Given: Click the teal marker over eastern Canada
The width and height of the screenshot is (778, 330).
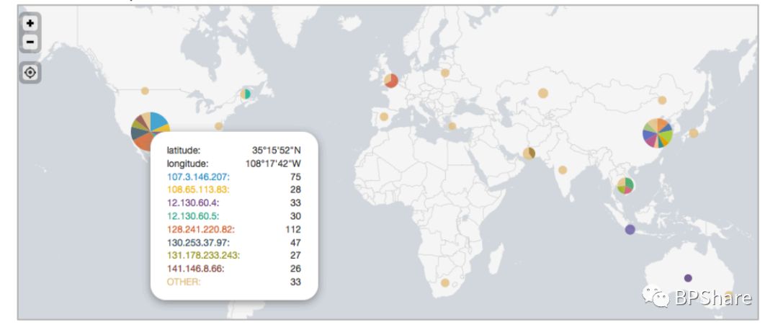Looking at the screenshot, I should tap(246, 93).
